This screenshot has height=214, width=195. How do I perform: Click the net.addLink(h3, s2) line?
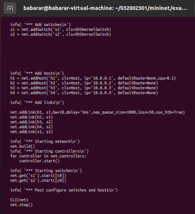tap(32, 122)
